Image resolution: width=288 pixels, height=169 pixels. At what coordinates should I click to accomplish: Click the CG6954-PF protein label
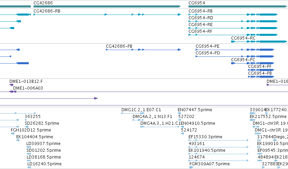[260, 67]
